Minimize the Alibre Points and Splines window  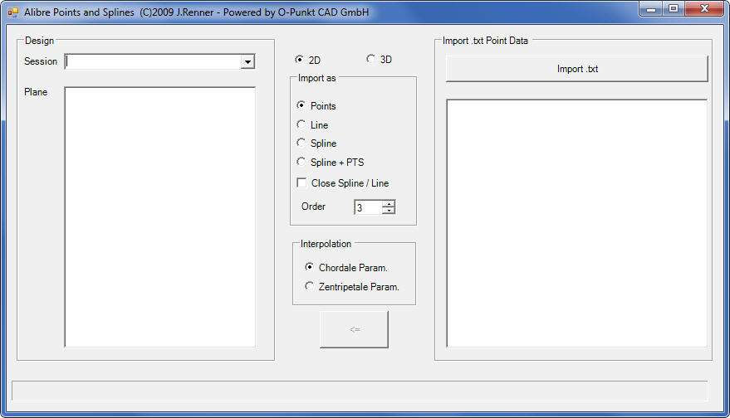pos(651,9)
